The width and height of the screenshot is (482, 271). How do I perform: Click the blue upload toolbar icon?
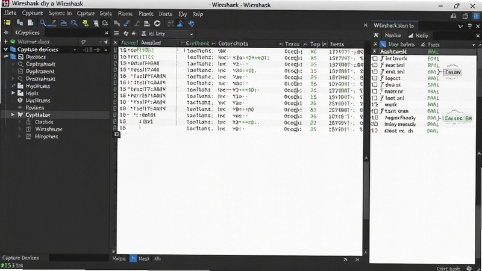(180, 23)
